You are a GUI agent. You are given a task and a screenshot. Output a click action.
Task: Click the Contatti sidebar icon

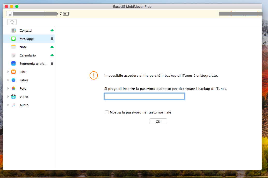(x=13, y=31)
